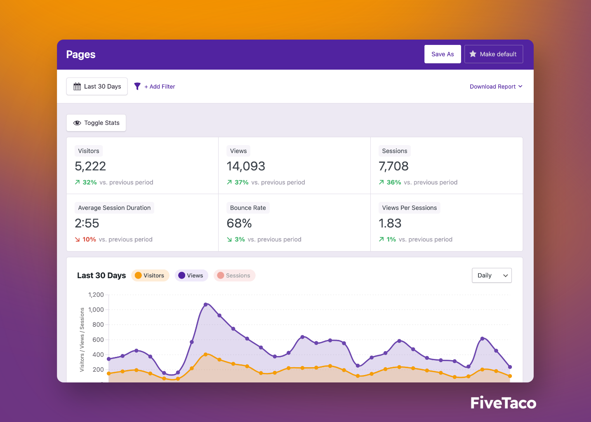
Task: Select the Bounce Rate label
Action: point(248,208)
